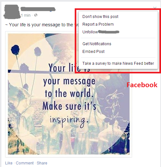Viewport: 161px width, 167px height.
Task: Select the Embed Post option
Action: click(x=93, y=52)
